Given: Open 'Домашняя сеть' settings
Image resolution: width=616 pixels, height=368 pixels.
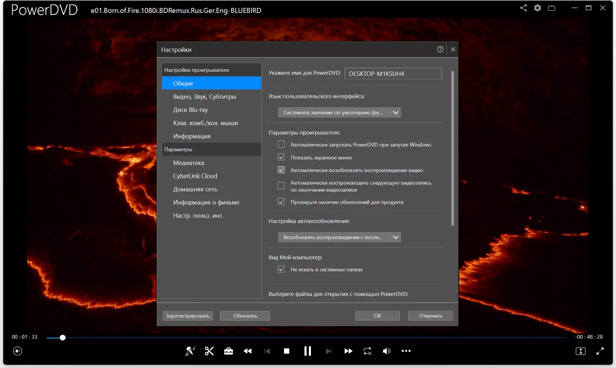Looking at the screenshot, I should (211, 189).
